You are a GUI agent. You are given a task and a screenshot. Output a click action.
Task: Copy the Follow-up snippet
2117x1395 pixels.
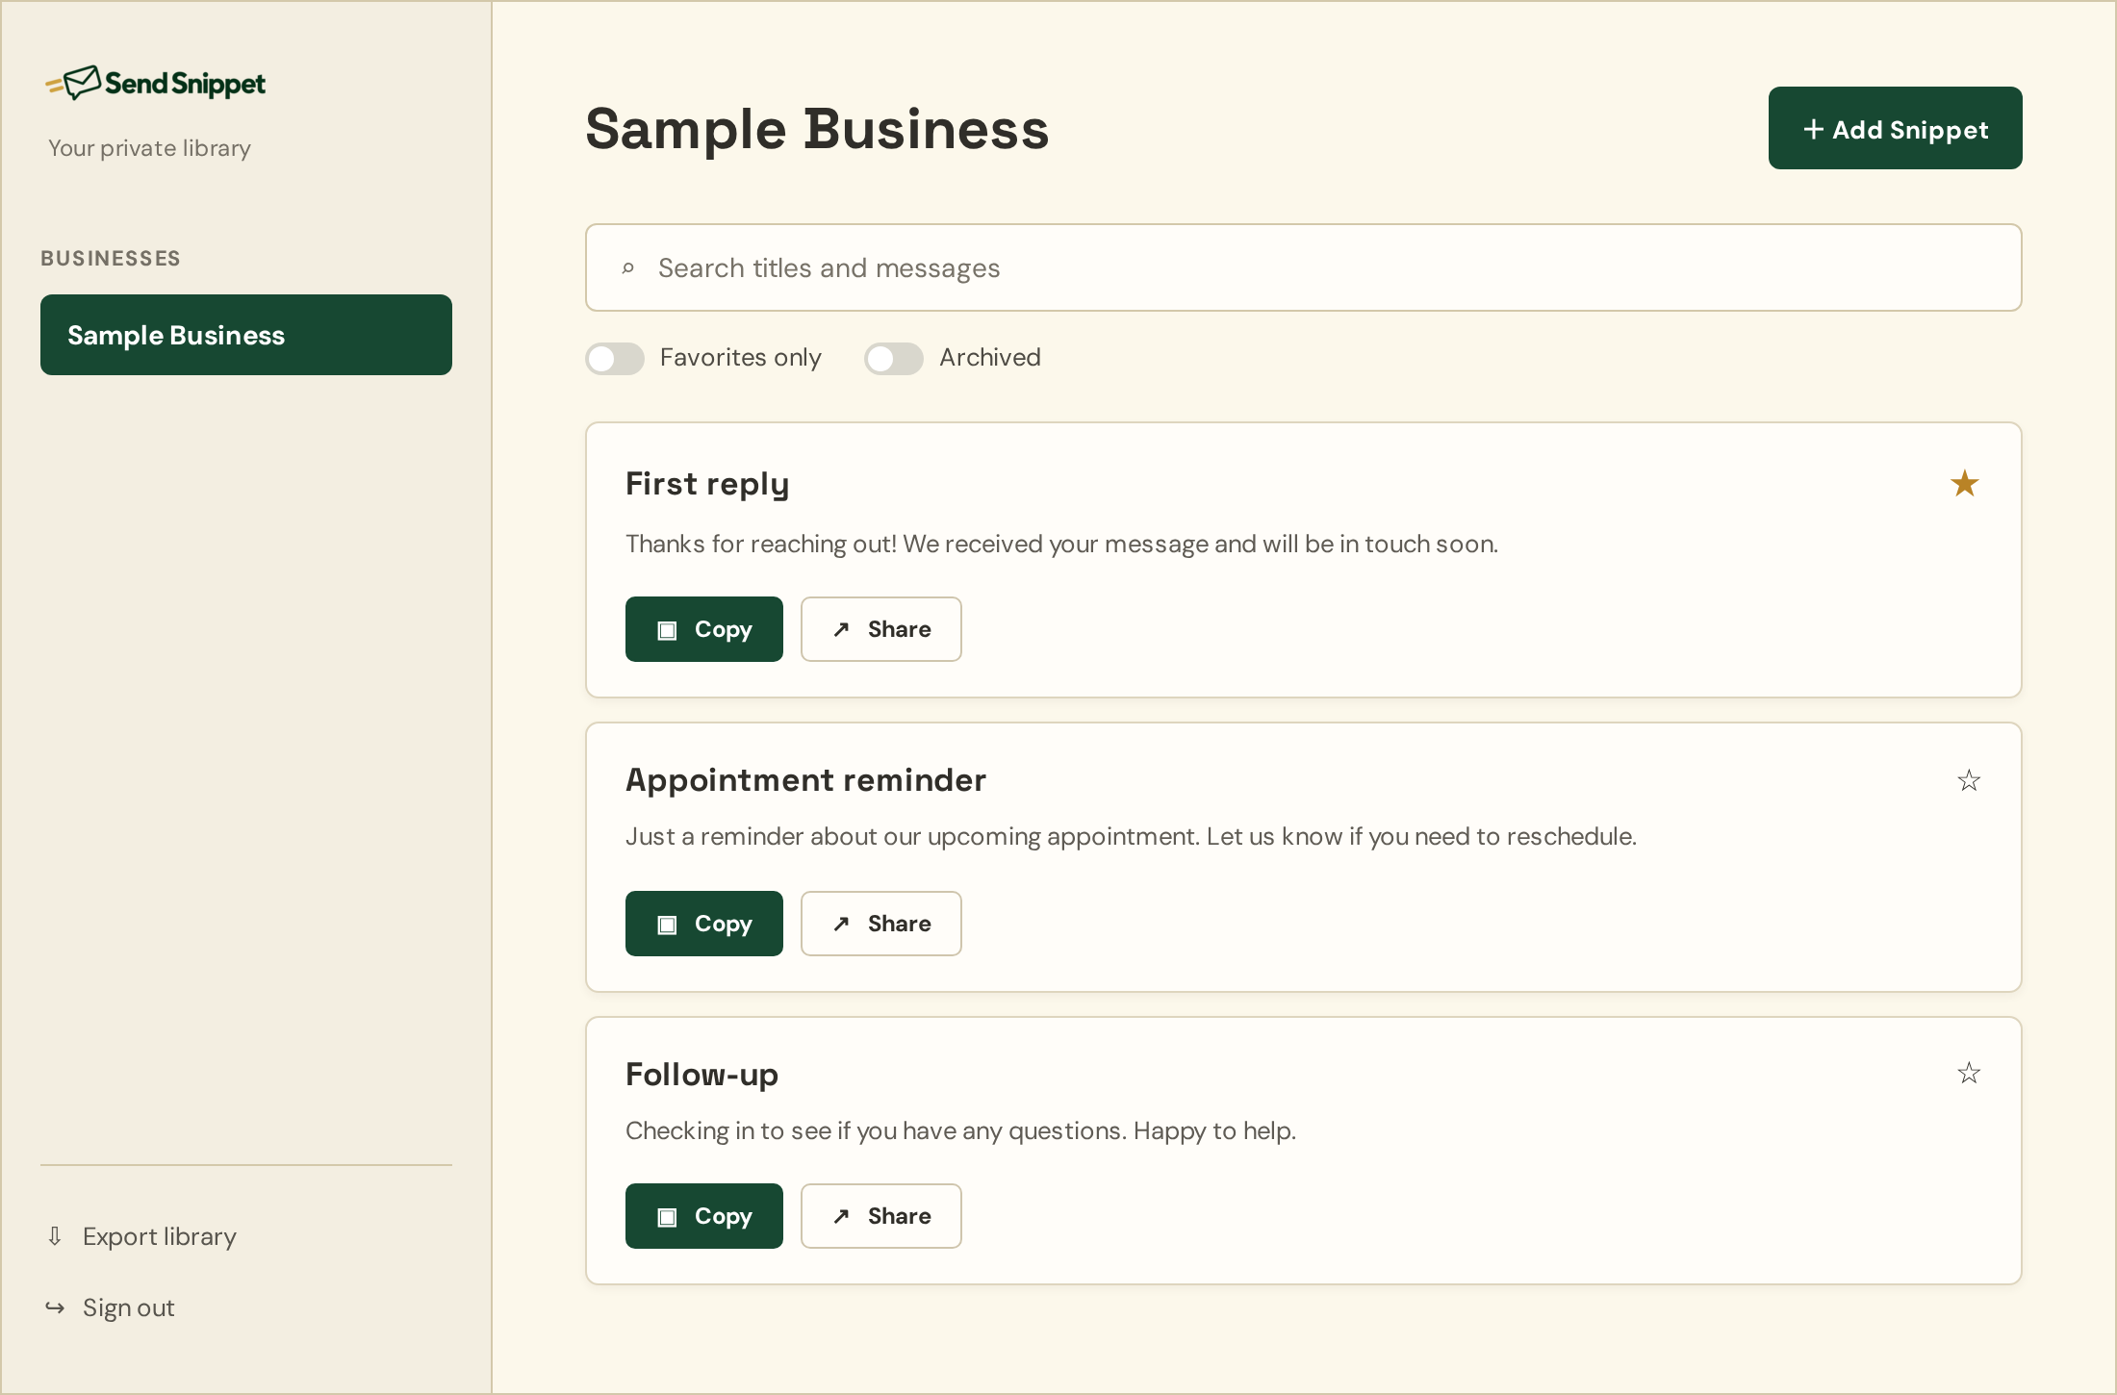tap(704, 1216)
